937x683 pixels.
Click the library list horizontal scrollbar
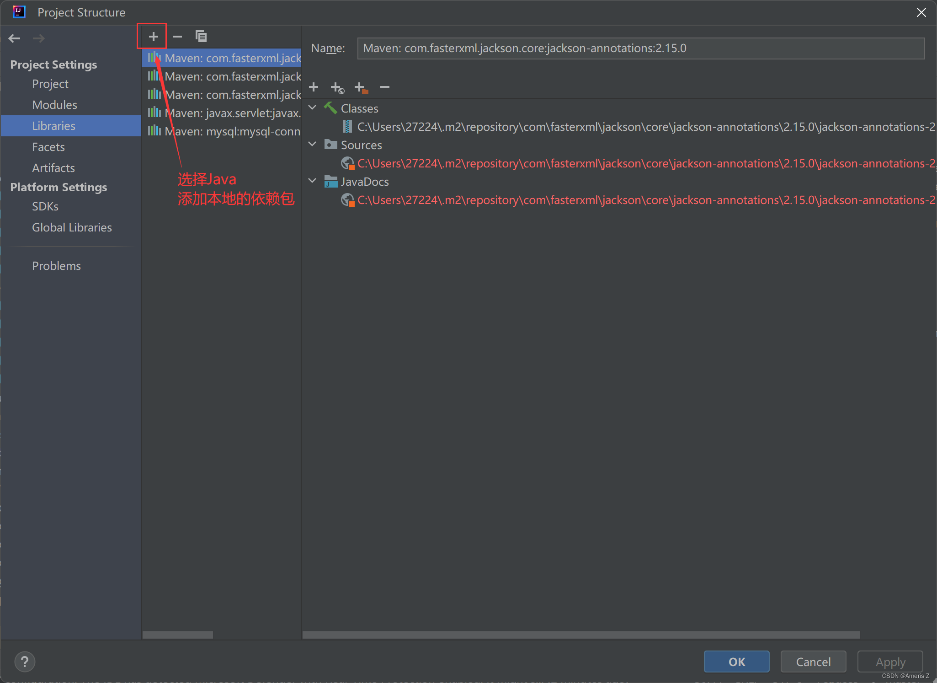click(178, 635)
